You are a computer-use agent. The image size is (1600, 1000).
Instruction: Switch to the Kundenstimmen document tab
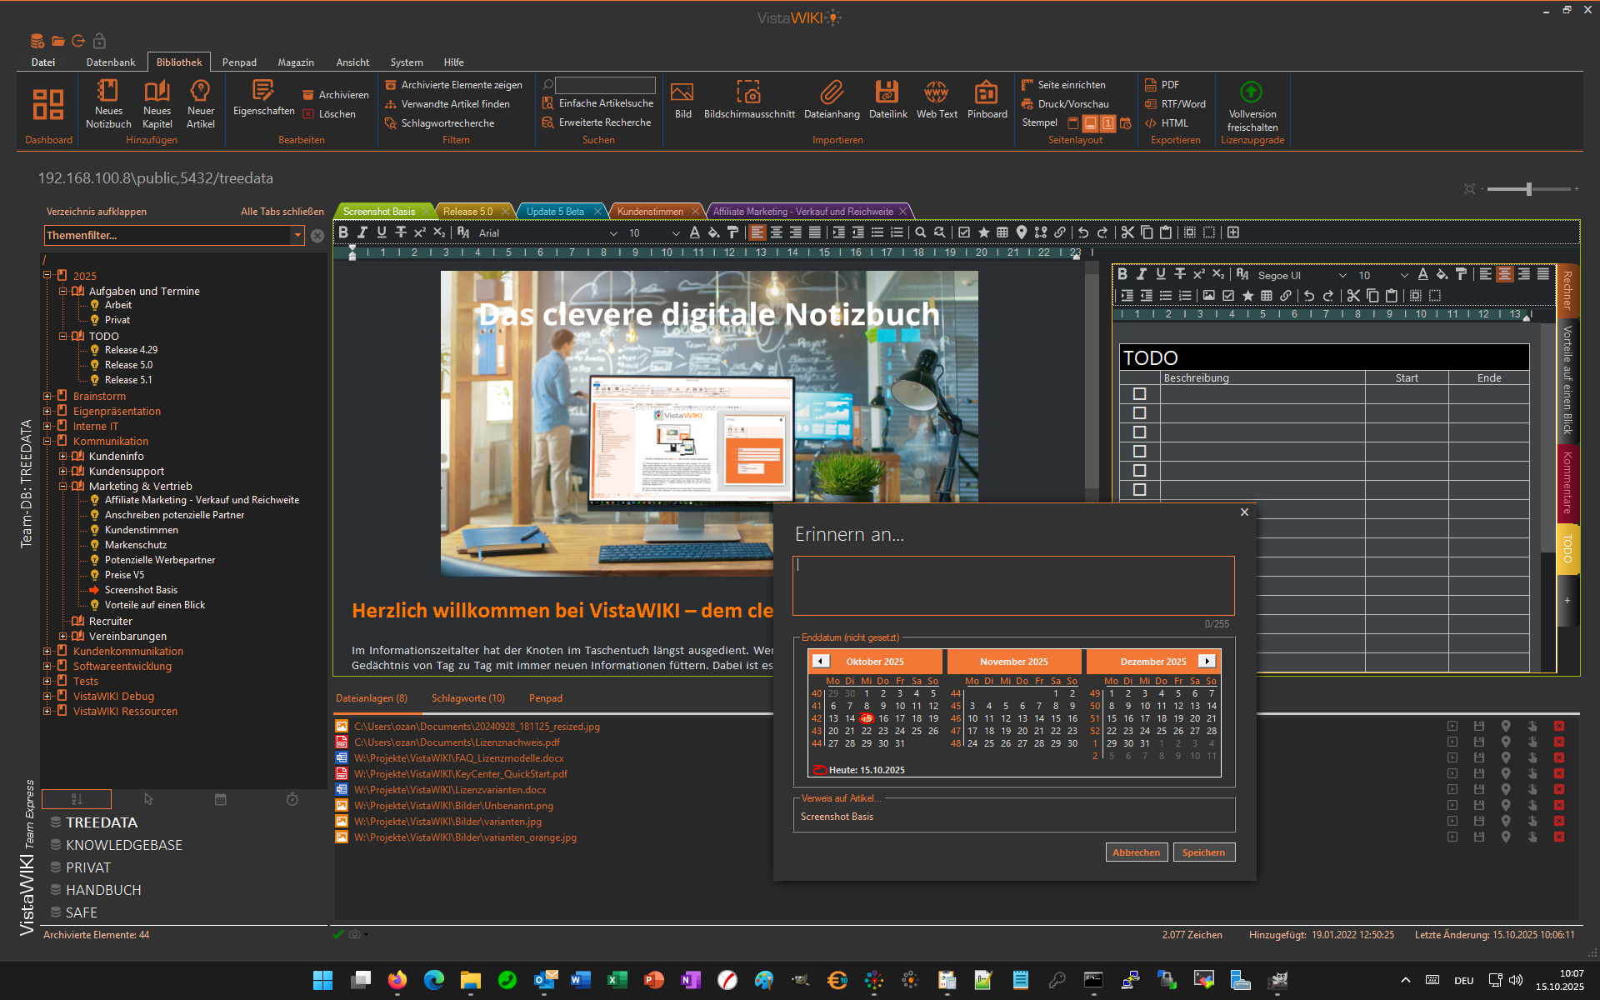click(x=650, y=212)
